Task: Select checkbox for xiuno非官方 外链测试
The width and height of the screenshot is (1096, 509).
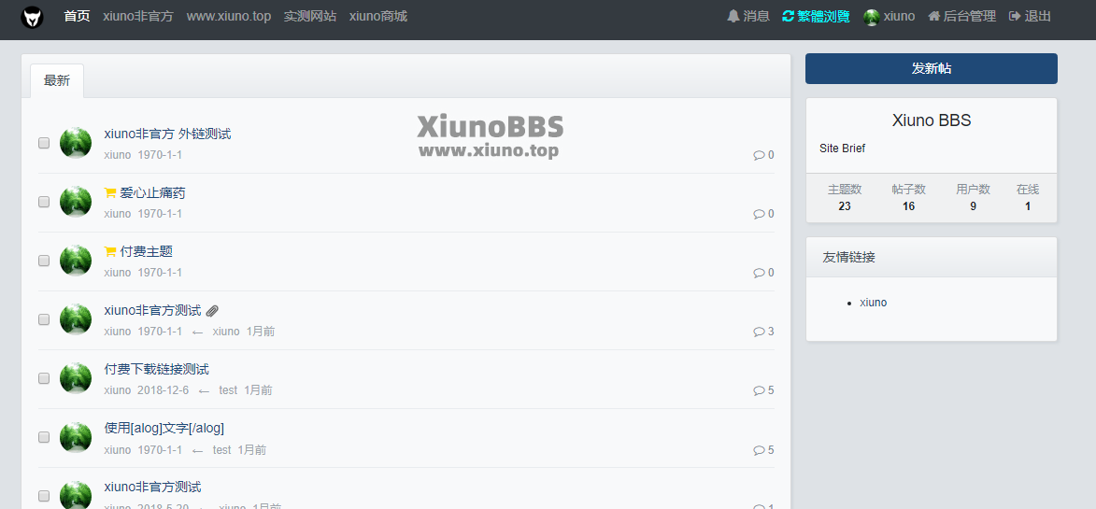Action: click(x=44, y=143)
